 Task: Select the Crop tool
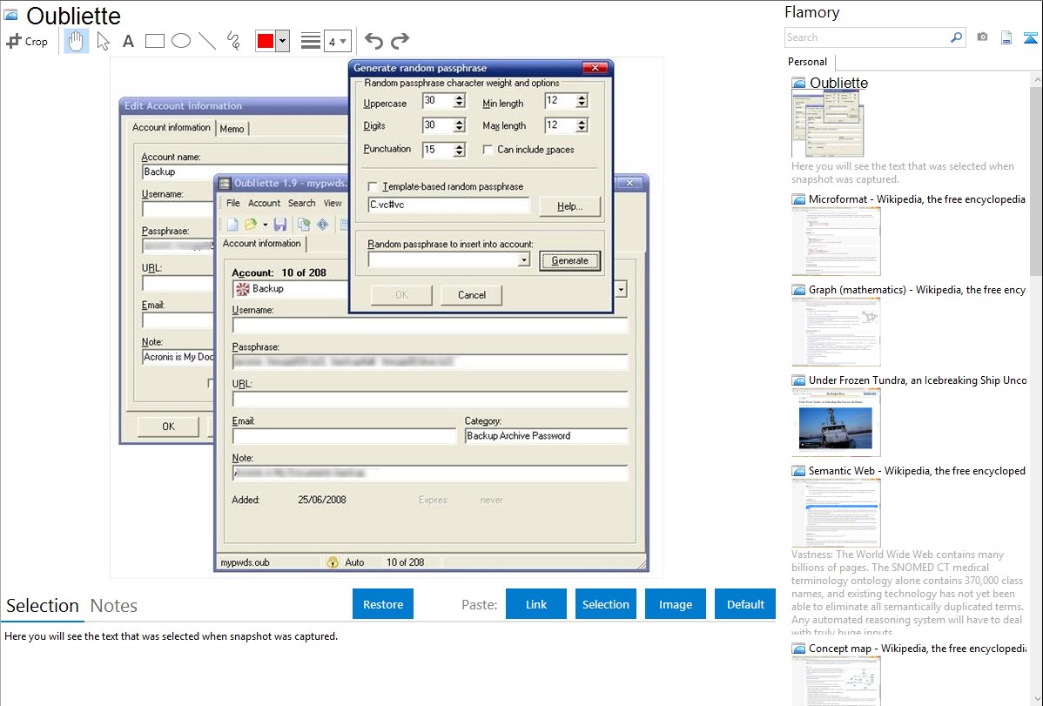tap(27, 41)
